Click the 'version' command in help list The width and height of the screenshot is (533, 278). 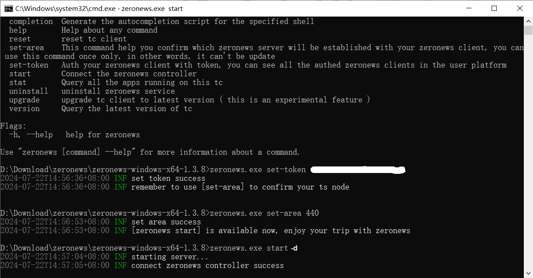pyautogui.click(x=24, y=108)
